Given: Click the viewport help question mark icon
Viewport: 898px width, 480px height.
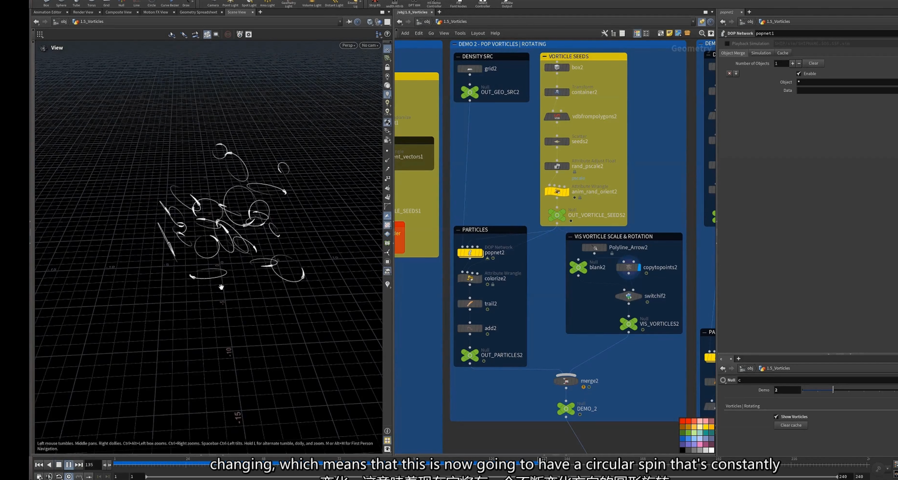Looking at the screenshot, I should pos(387,34).
